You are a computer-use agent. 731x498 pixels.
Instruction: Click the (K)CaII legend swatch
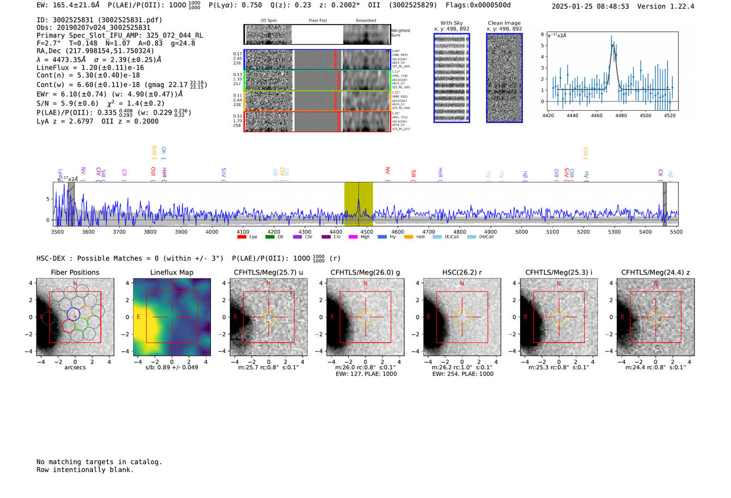click(x=437, y=237)
